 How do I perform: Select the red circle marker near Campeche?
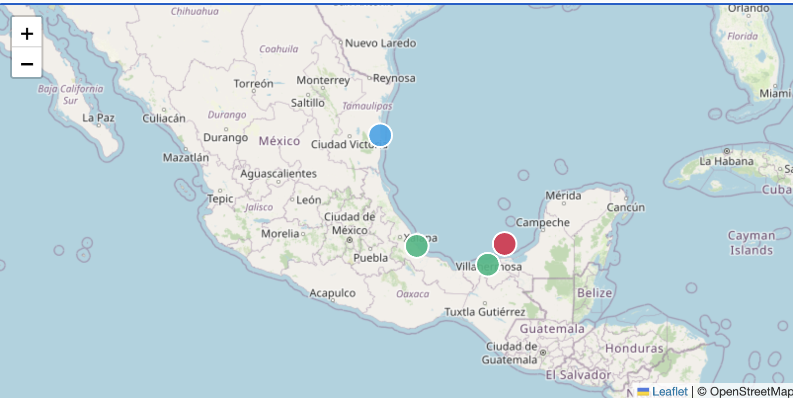(x=505, y=244)
